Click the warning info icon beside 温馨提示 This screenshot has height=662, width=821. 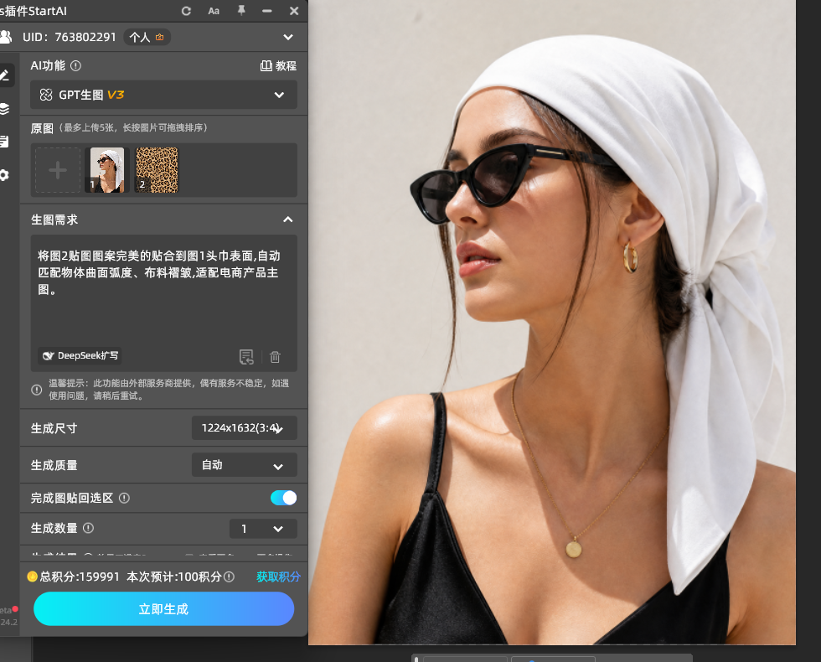click(x=37, y=390)
